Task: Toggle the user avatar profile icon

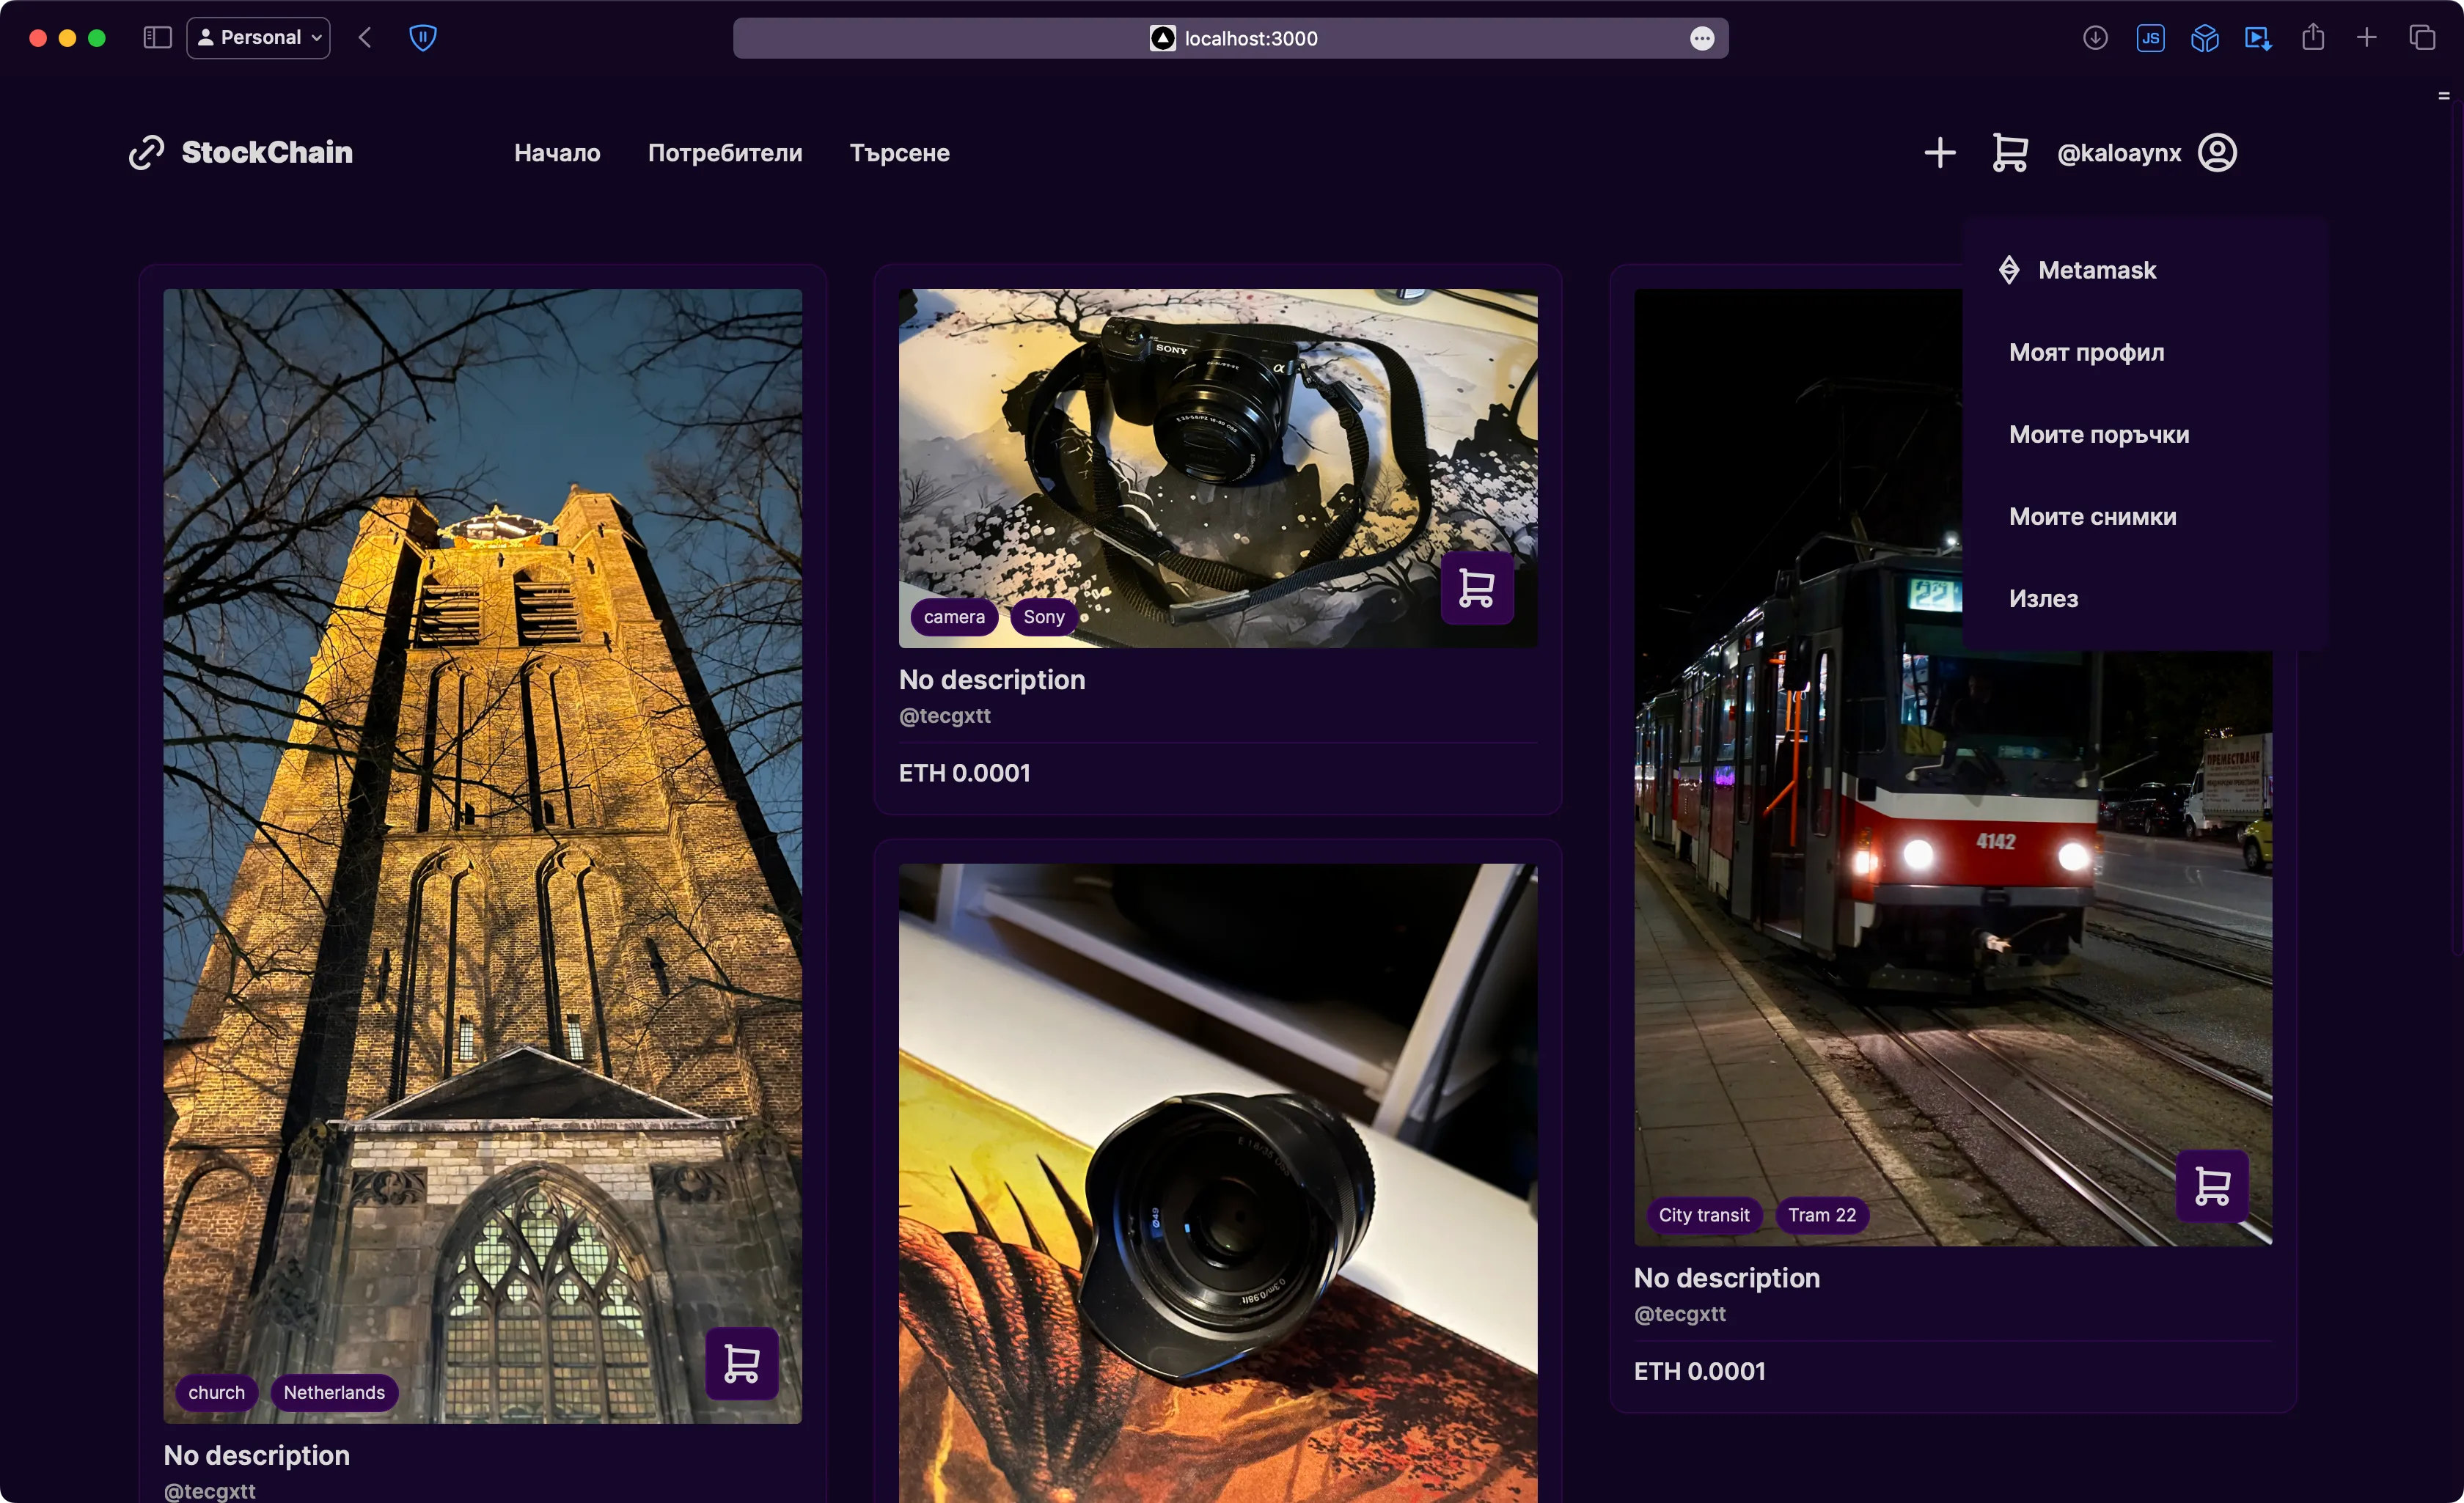Action: pyautogui.click(x=2217, y=153)
